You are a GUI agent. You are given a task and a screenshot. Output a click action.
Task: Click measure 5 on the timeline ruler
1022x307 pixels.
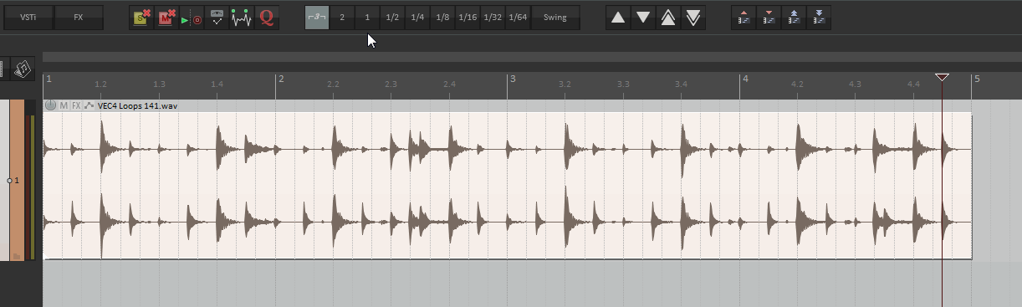click(x=977, y=79)
